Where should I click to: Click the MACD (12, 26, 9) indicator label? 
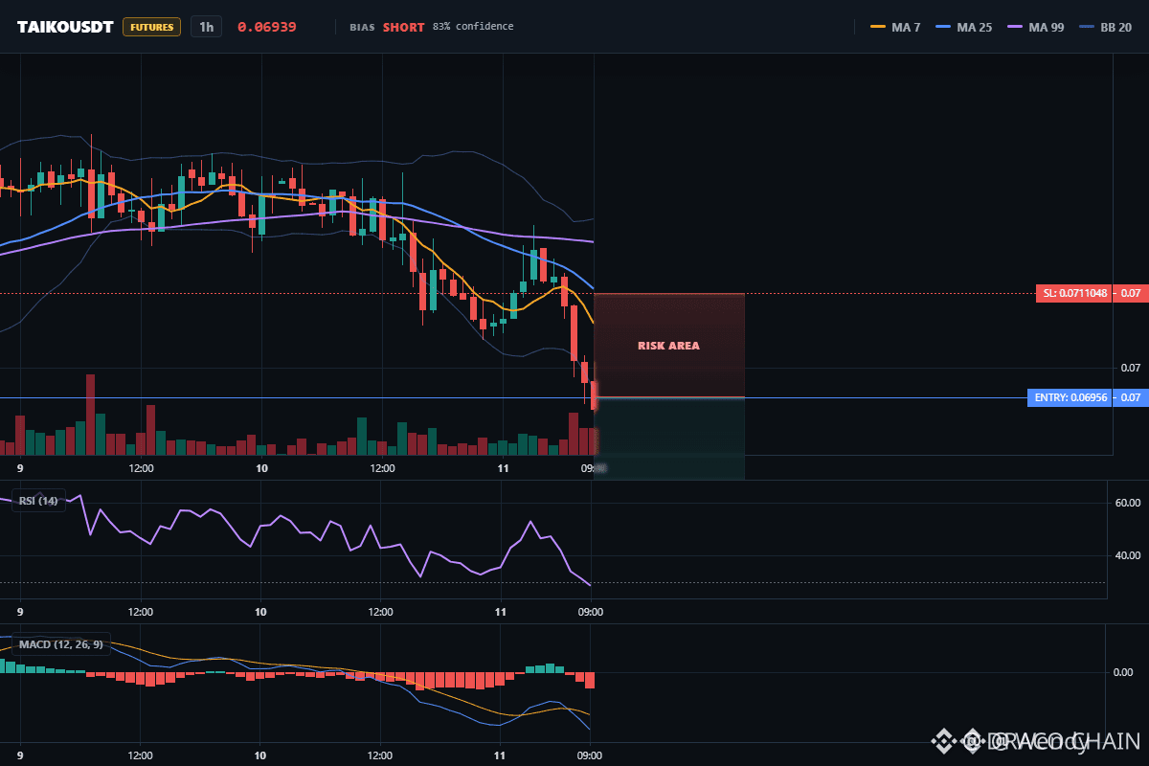60,643
